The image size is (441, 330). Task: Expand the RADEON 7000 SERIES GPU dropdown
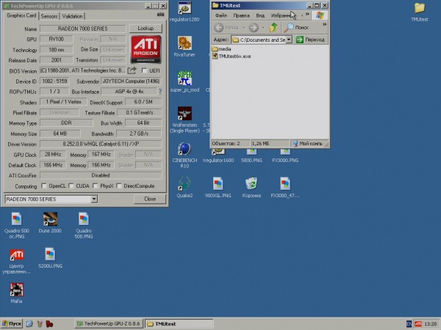[x=93, y=199]
